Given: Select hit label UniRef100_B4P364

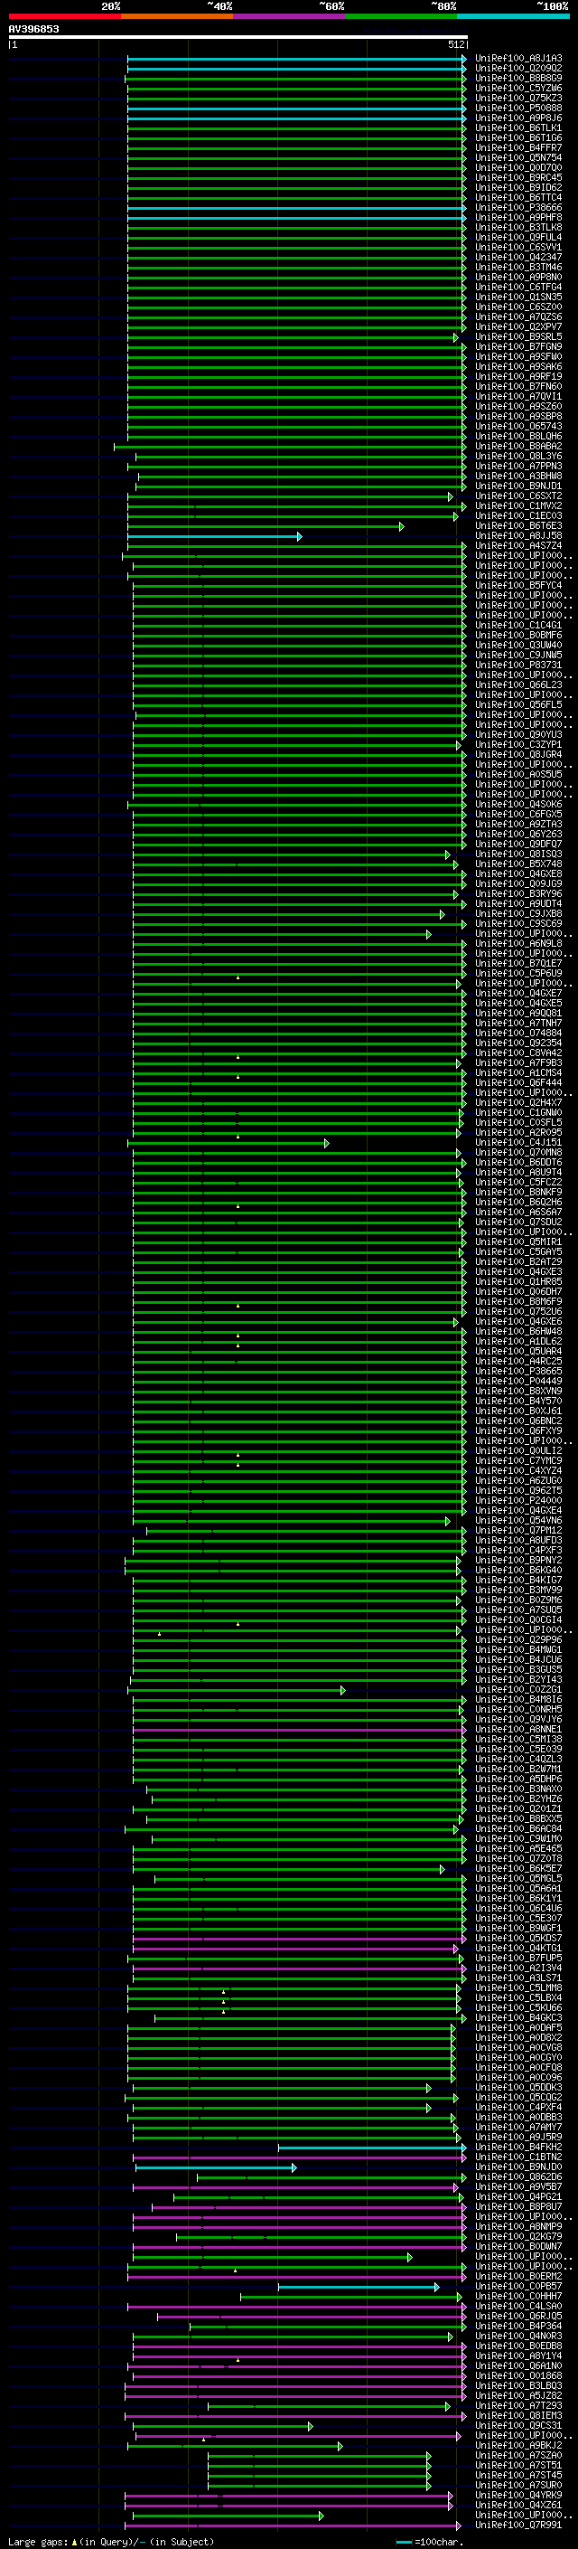Looking at the screenshot, I should pyautogui.click(x=518, y=2327).
